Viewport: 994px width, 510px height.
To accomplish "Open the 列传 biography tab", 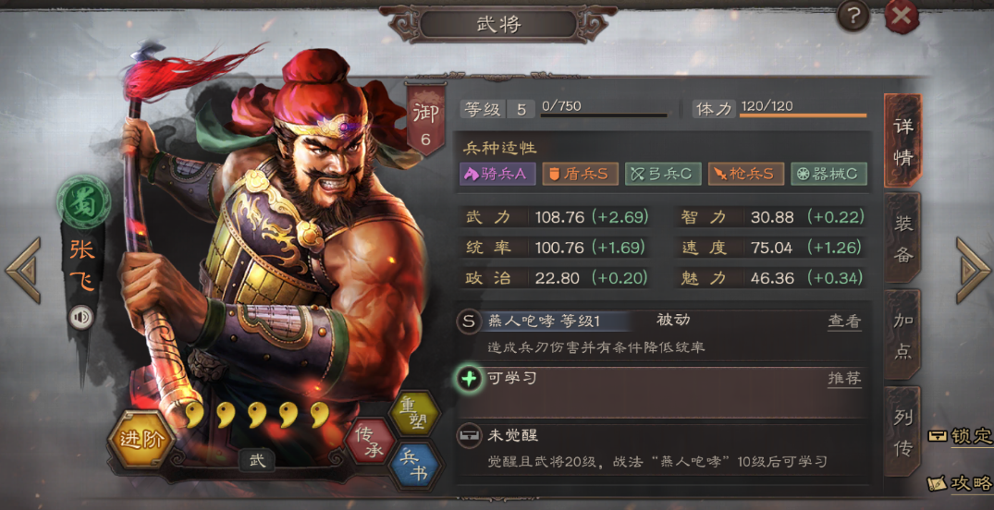I will click(902, 432).
